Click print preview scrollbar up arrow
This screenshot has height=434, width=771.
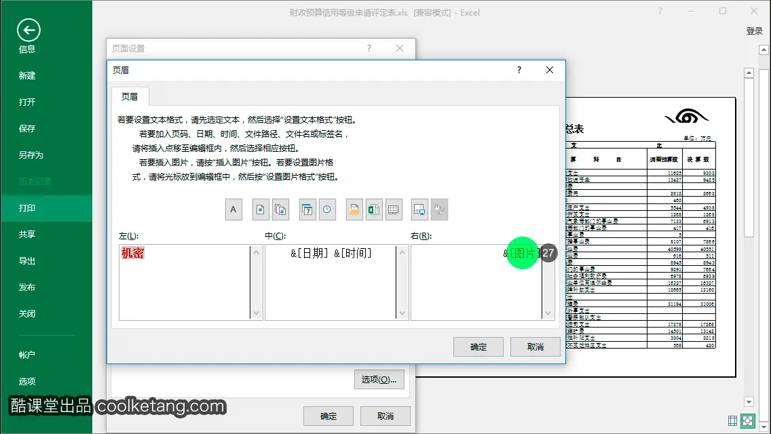(749, 73)
